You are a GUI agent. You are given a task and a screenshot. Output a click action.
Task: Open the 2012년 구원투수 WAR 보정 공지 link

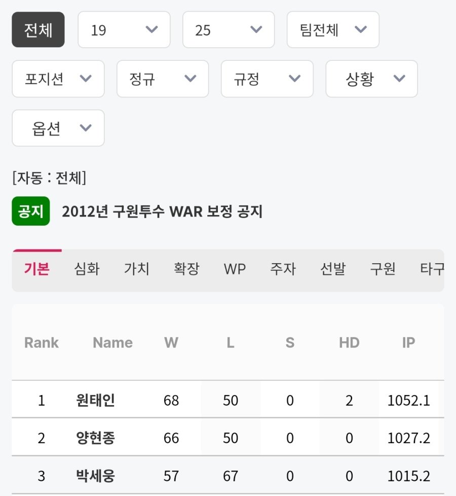(162, 211)
